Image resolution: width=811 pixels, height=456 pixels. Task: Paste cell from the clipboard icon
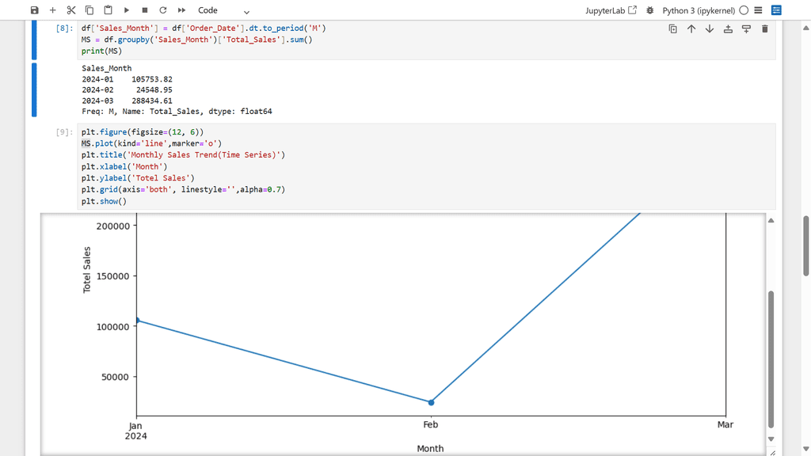click(108, 10)
